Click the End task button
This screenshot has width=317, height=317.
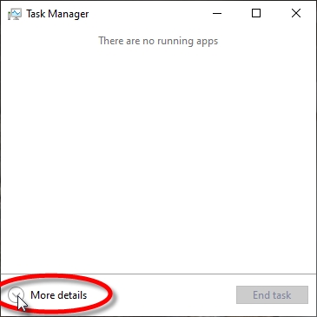pyautogui.click(x=272, y=295)
